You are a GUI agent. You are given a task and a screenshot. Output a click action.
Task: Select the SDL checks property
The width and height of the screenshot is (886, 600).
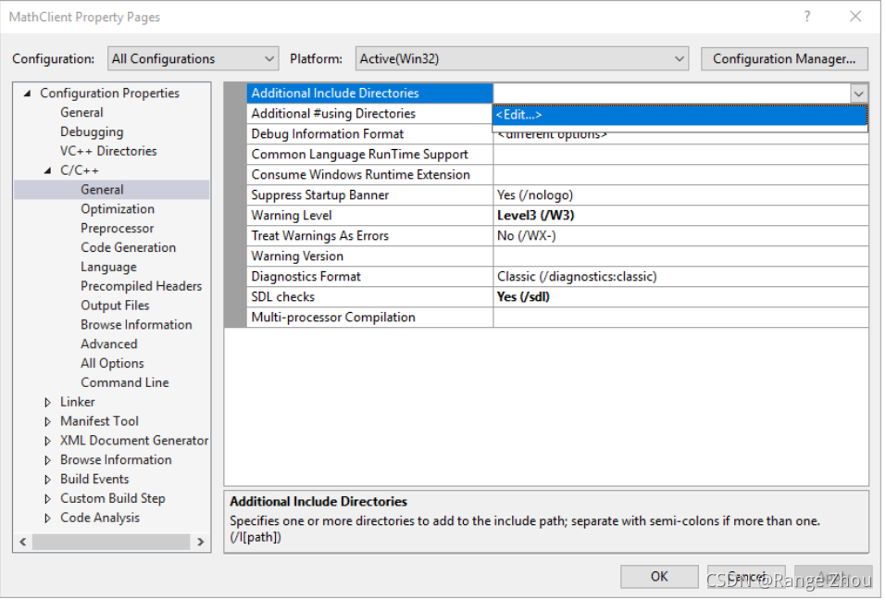tap(370, 296)
